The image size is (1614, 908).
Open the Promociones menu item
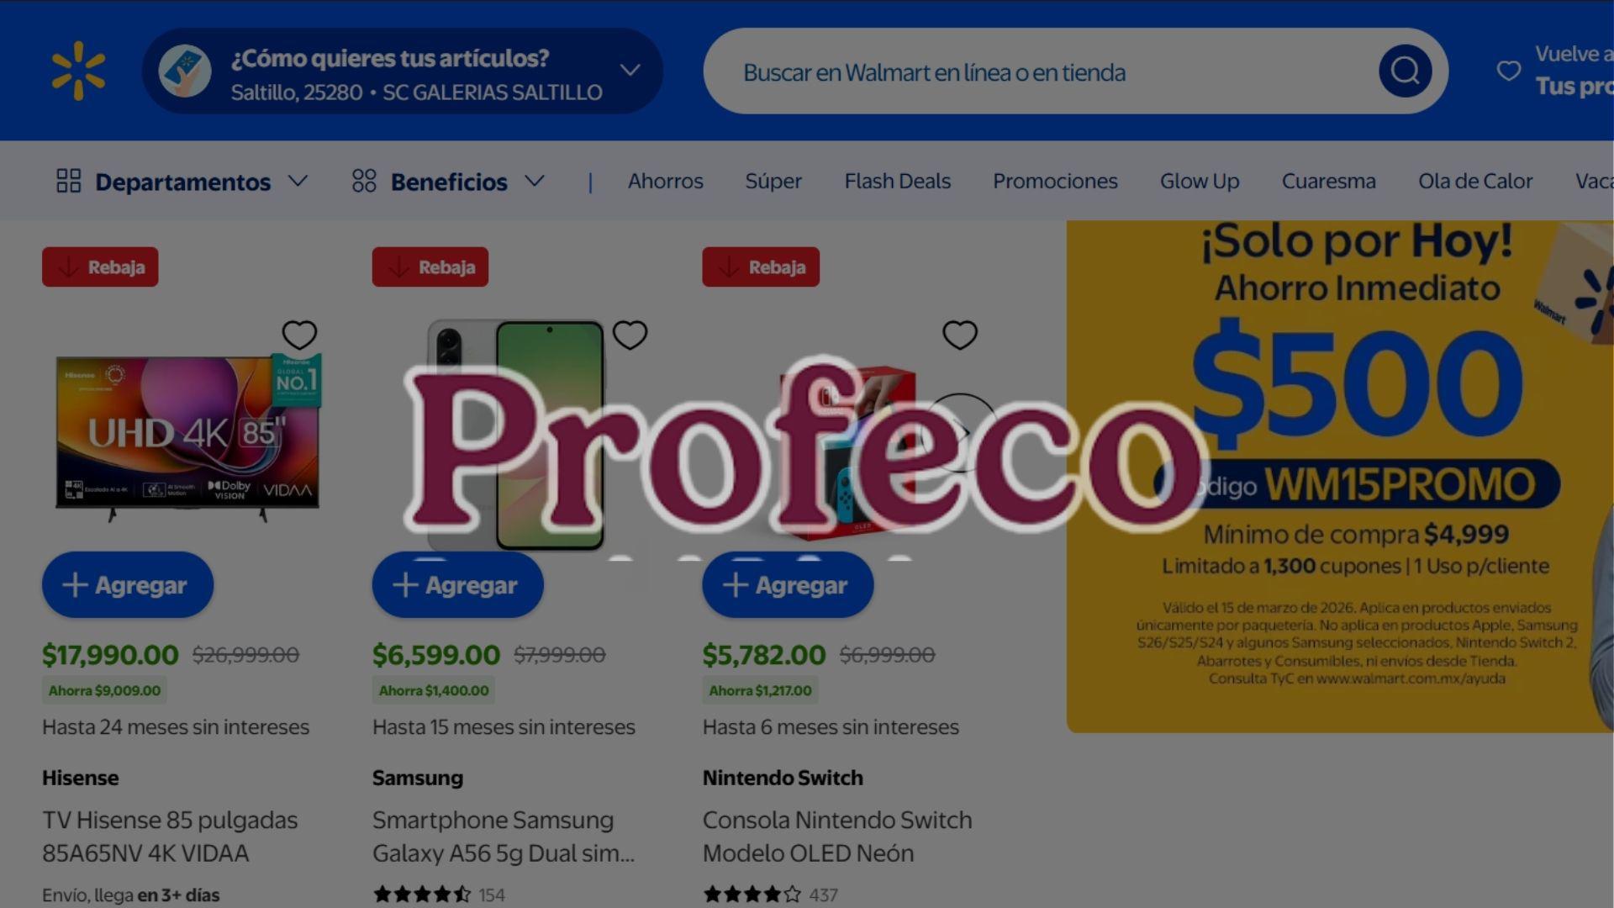click(x=1055, y=181)
